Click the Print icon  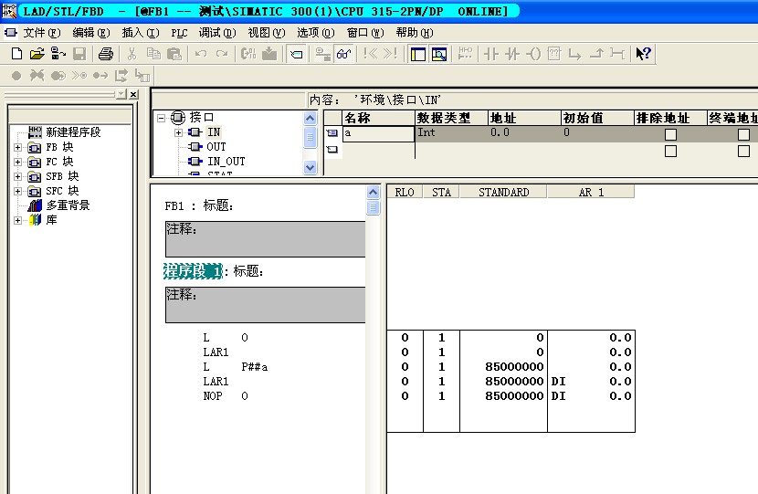coord(105,54)
